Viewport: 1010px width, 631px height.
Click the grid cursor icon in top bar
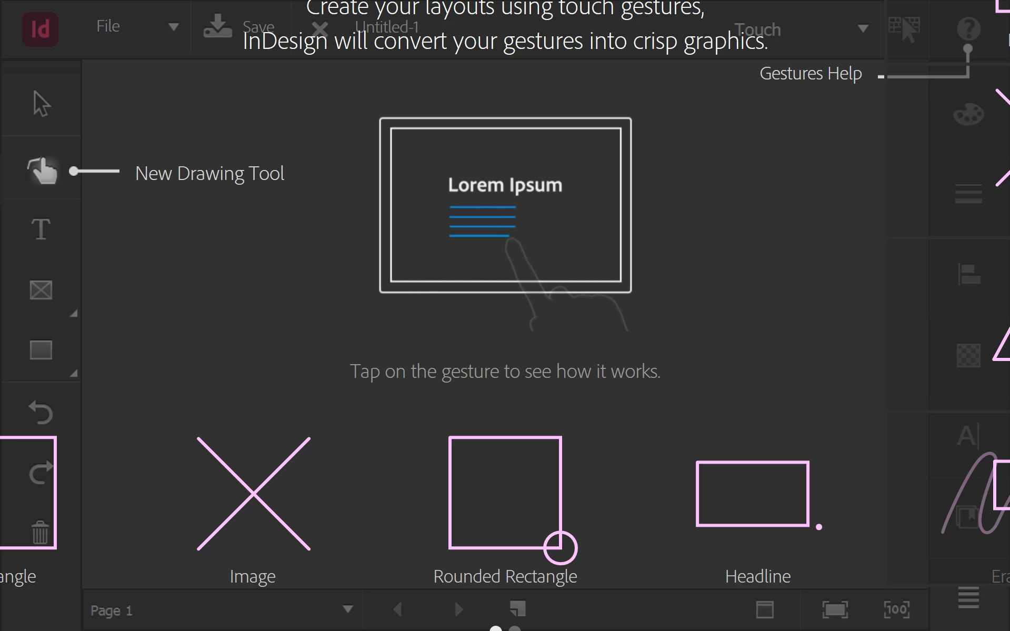click(904, 29)
